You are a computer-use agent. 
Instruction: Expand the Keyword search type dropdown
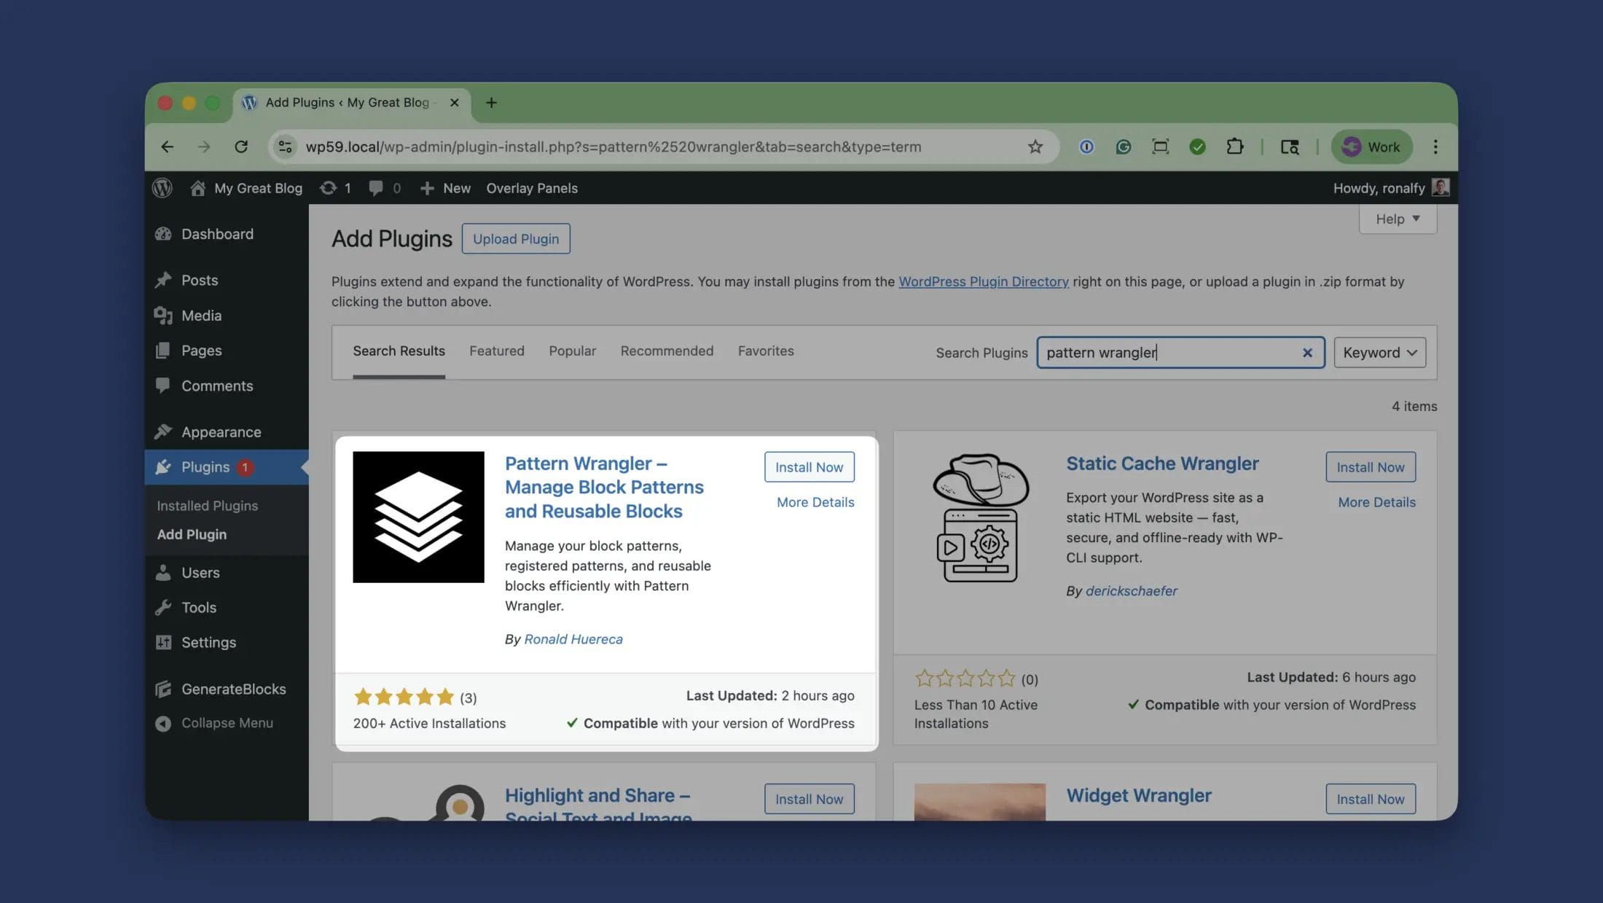pos(1379,353)
